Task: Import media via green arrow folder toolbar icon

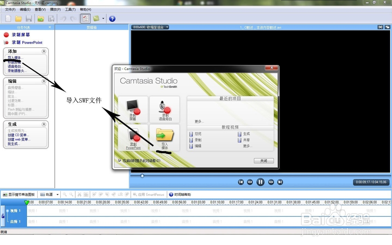Action: pyautogui.click(x=41, y=18)
